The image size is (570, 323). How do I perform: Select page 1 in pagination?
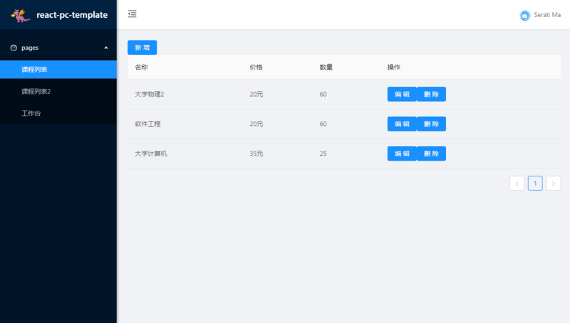click(x=535, y=184)
